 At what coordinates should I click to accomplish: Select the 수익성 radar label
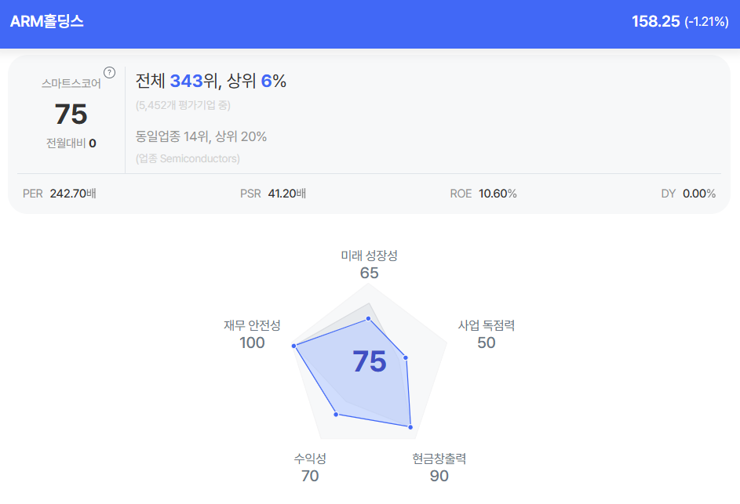[x=310, y=459]
